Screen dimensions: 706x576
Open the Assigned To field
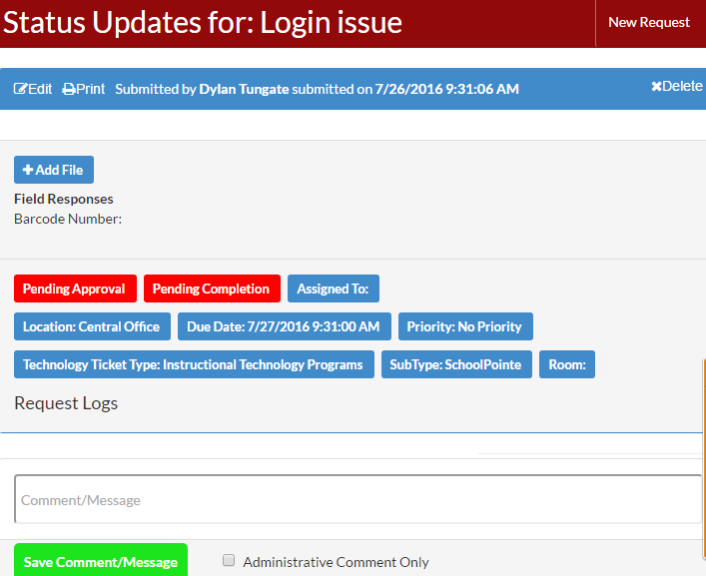tap(333, 288)
